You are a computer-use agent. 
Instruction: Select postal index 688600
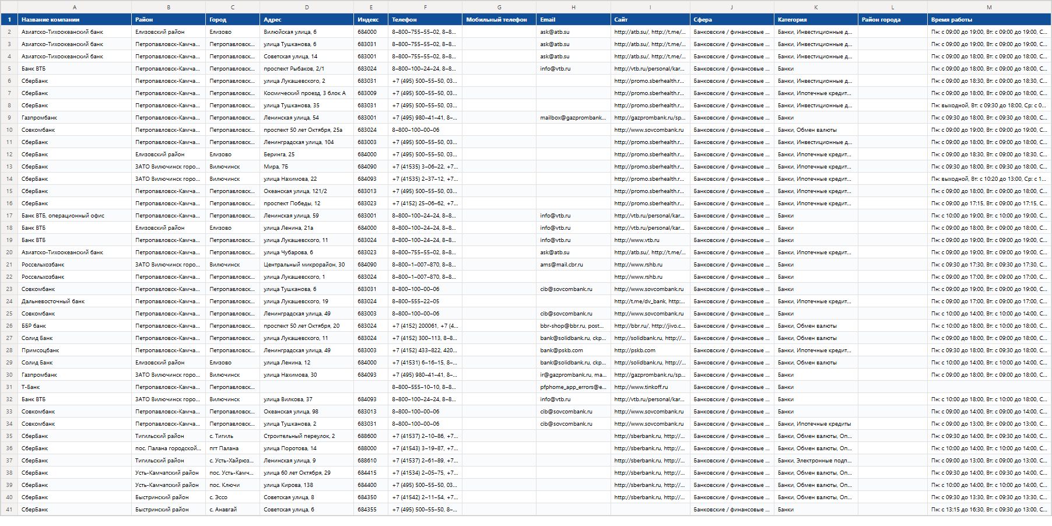371,436
